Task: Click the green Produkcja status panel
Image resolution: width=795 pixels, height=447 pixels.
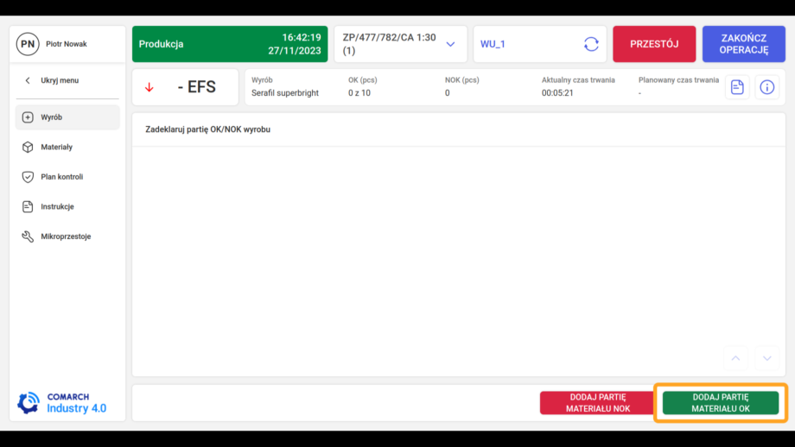Action: 230,44
